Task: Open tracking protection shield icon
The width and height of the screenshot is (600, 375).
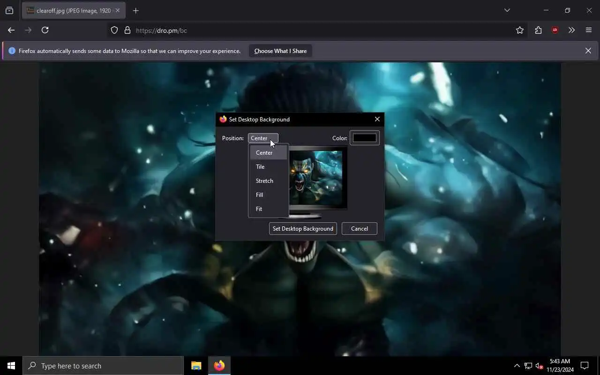Action: coord(114,30)
